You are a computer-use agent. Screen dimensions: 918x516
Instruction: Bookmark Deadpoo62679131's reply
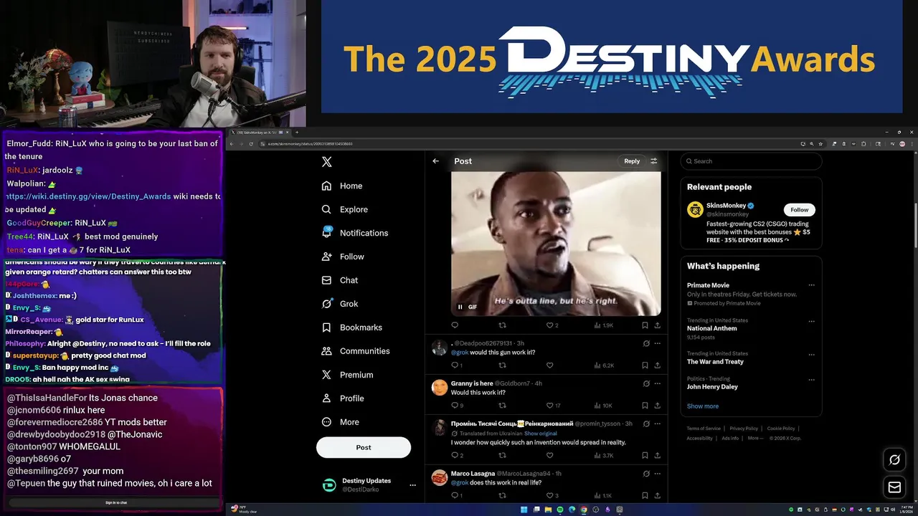click(645, 365)
